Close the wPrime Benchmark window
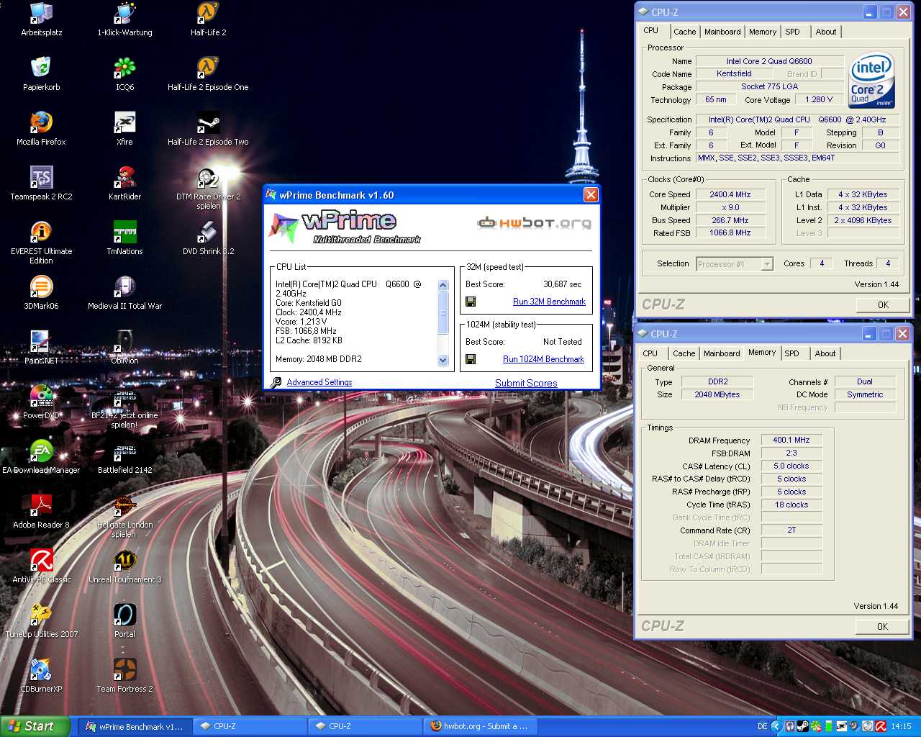 coord(591,195)
